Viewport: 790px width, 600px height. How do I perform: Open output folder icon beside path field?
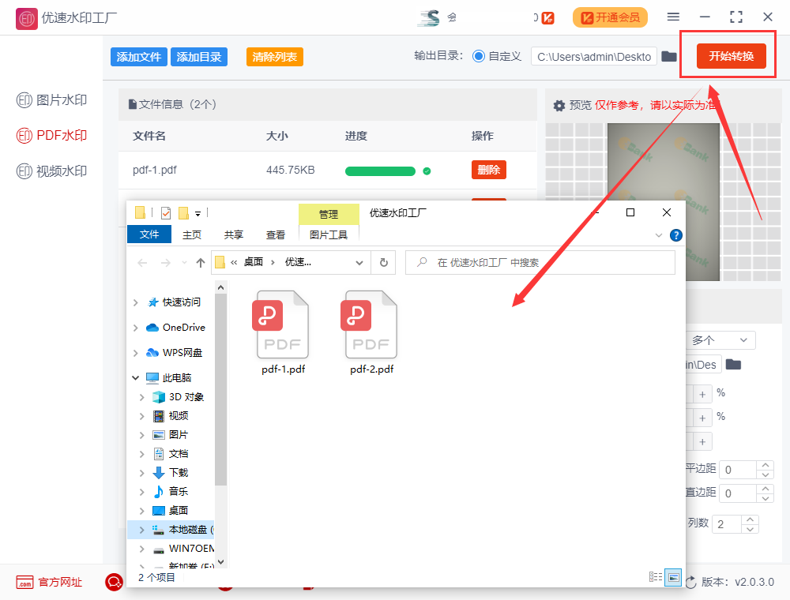click(669, 56)
